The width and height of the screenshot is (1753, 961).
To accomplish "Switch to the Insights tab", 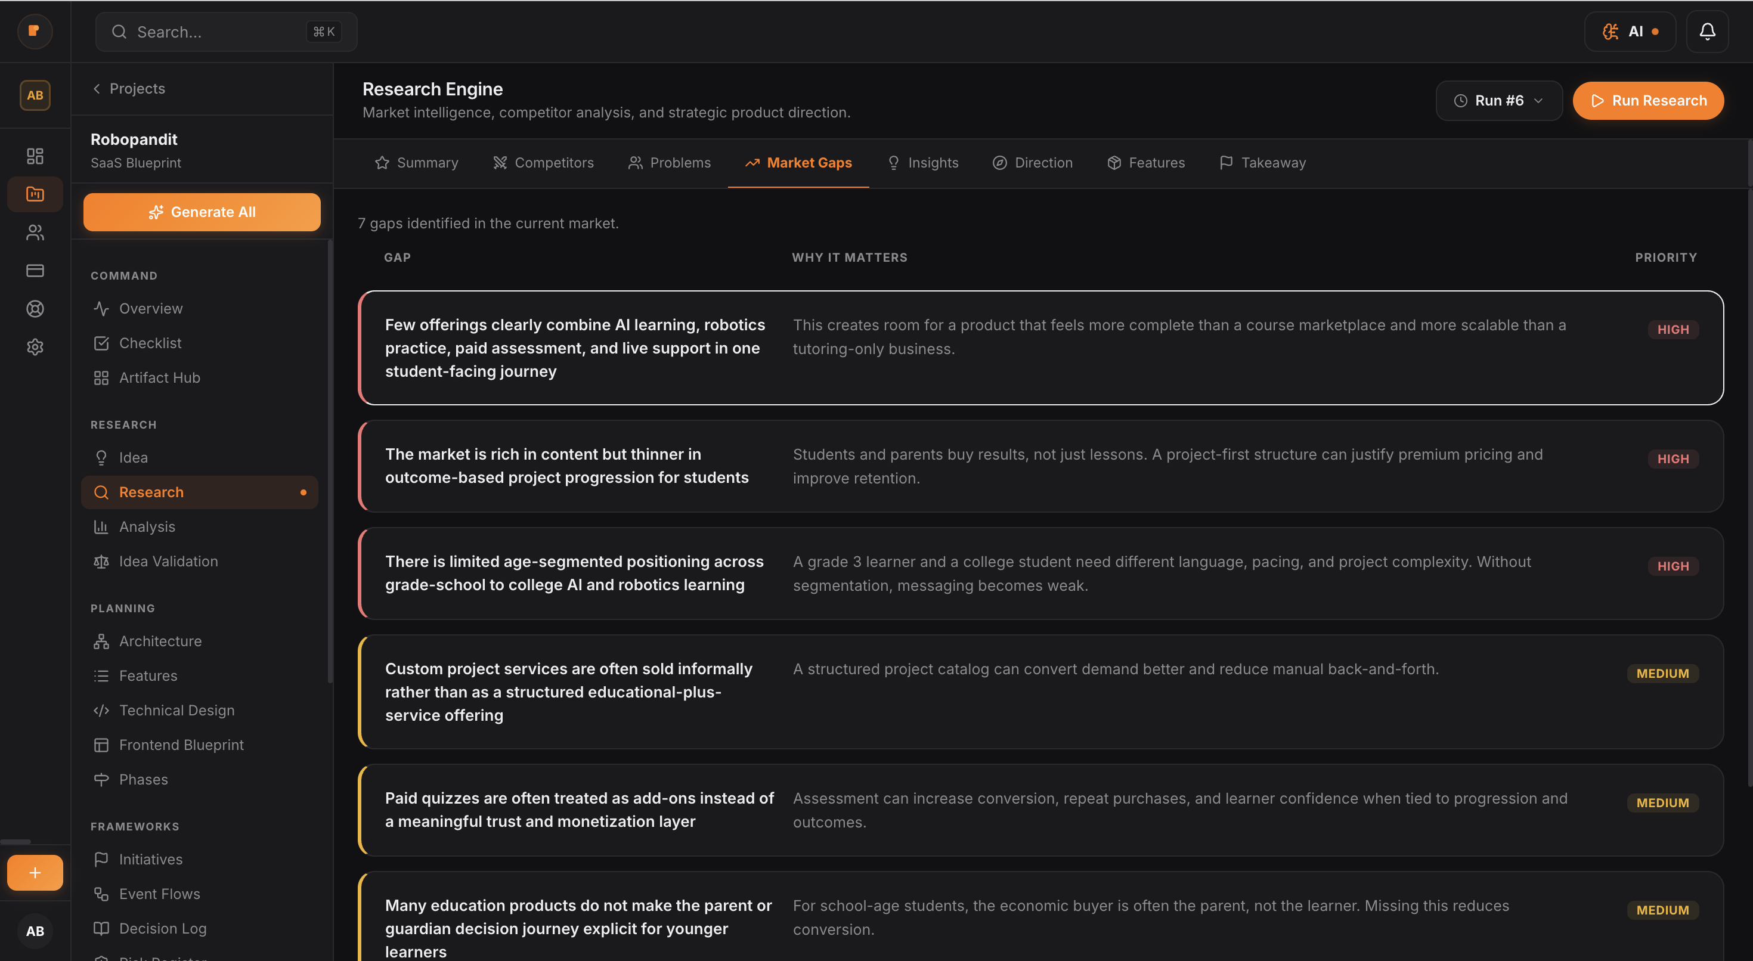I will pos(923,163).
